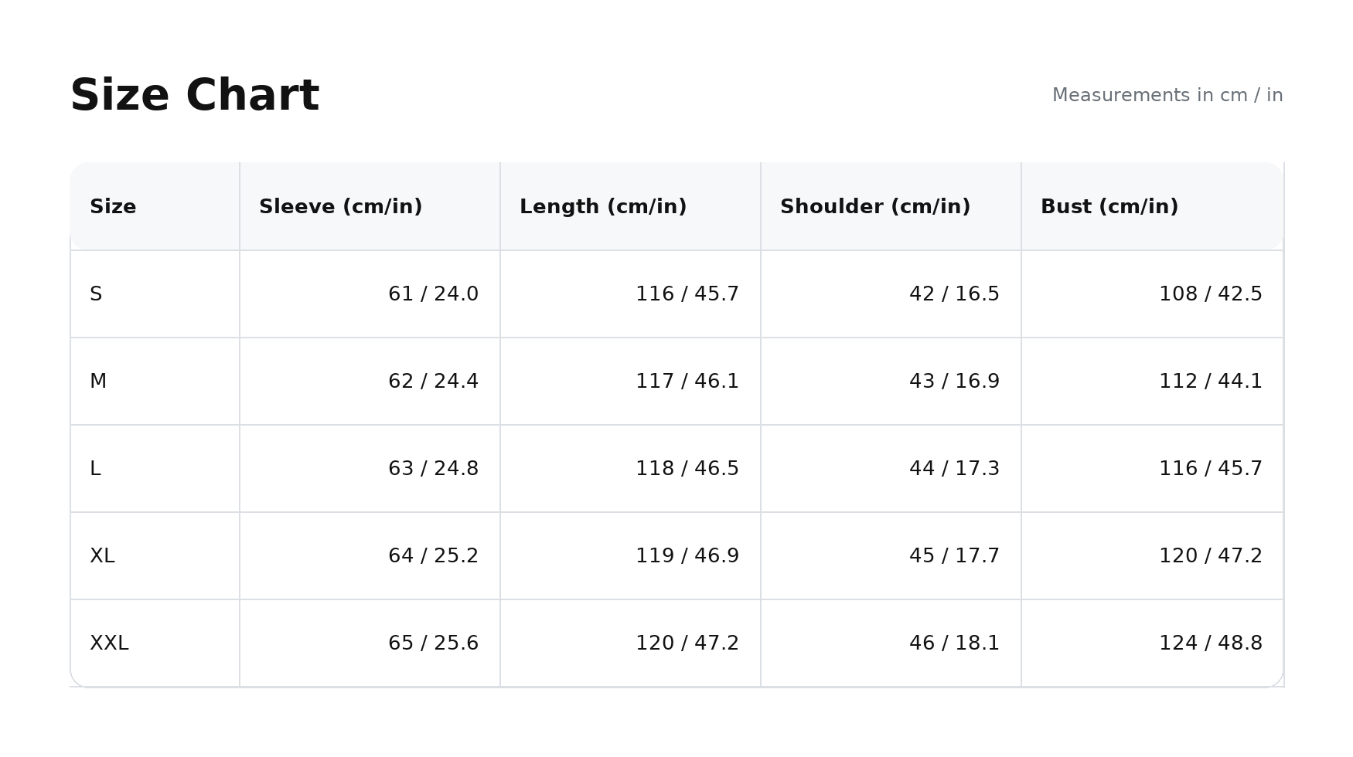Screen dimensions: 1353x757
Task: Click the bust value 124 / 48.8
Action: tap(1210, 643)
